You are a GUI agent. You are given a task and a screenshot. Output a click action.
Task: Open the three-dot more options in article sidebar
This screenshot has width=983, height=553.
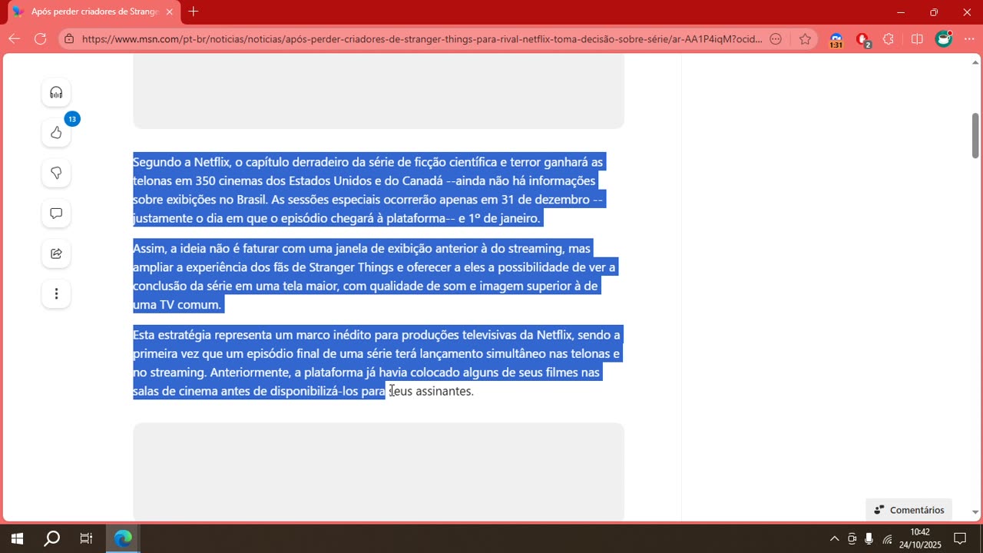(56, 293)
